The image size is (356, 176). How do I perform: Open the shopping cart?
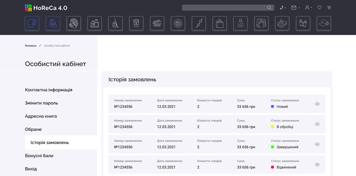pyautogui.click(x=329, y=8)
